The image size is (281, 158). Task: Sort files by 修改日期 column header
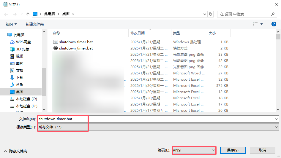click(137, 33)
